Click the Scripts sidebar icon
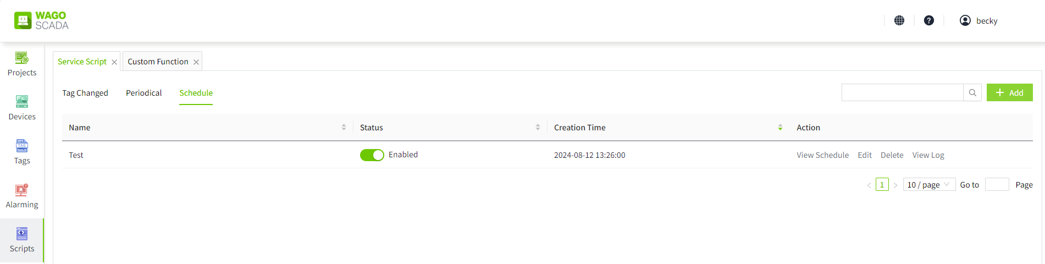This screenshot has width=1045, height=264. click(22, 234)
